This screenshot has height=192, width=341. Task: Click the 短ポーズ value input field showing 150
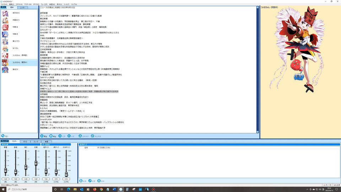tap(46, 179)
